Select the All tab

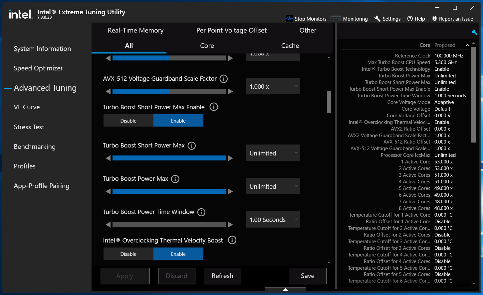[x=129, y=46]
